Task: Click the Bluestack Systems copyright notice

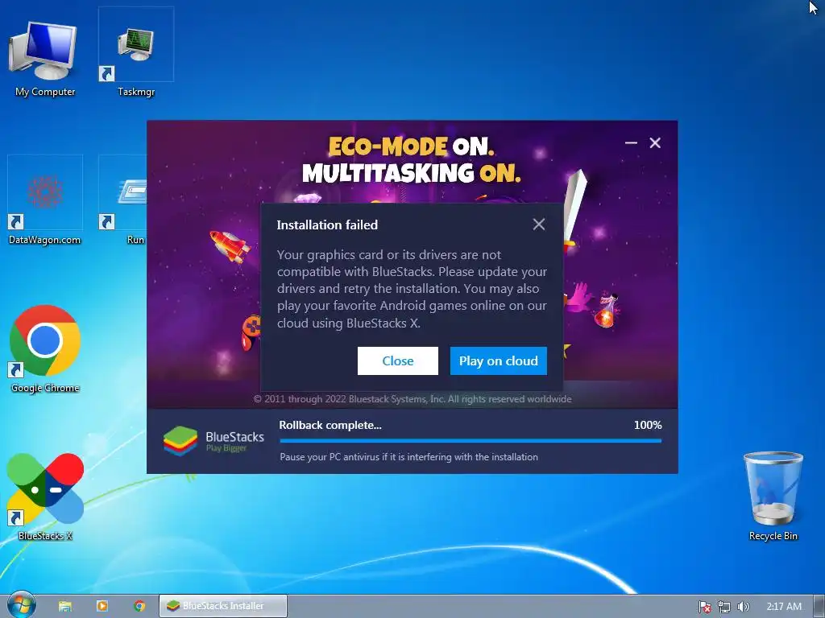Action: tap(412, 399)
